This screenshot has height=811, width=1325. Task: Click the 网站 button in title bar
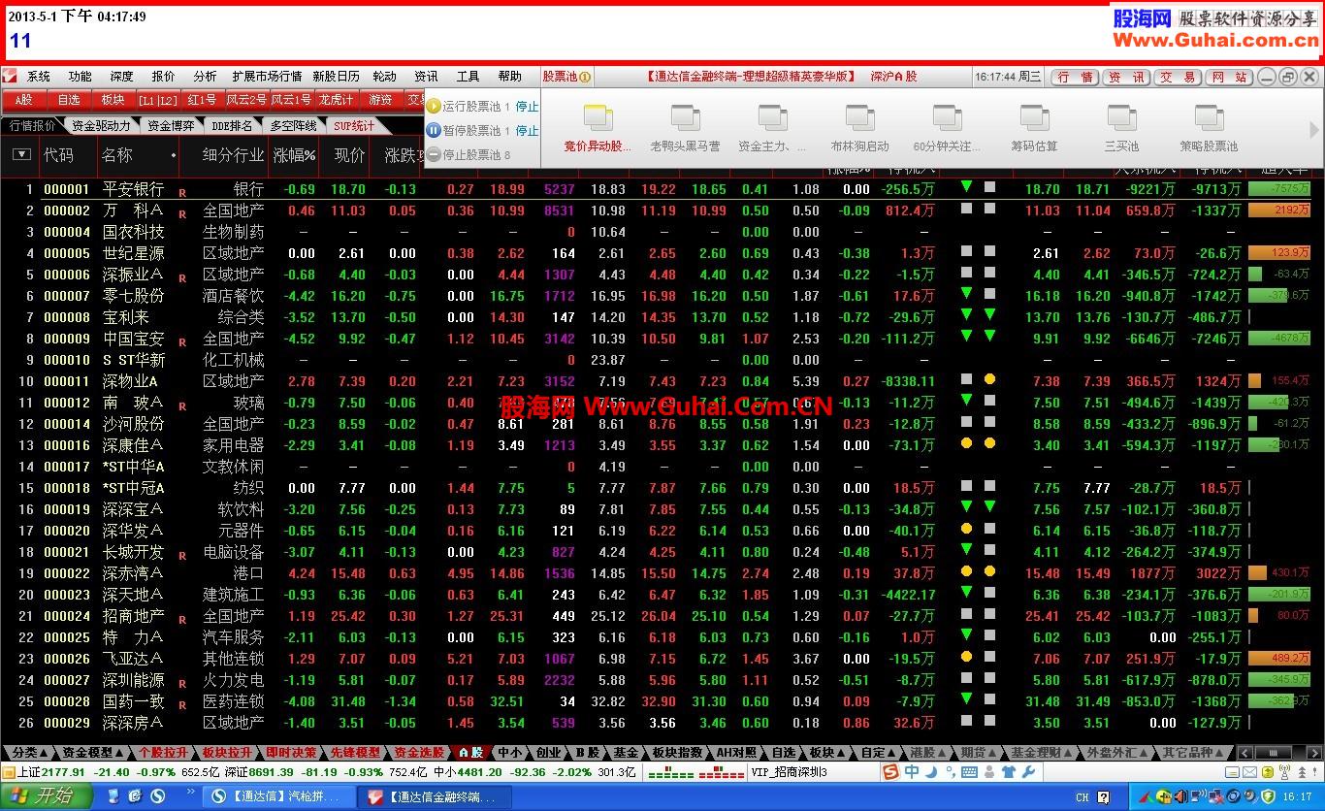[1230, 77]
